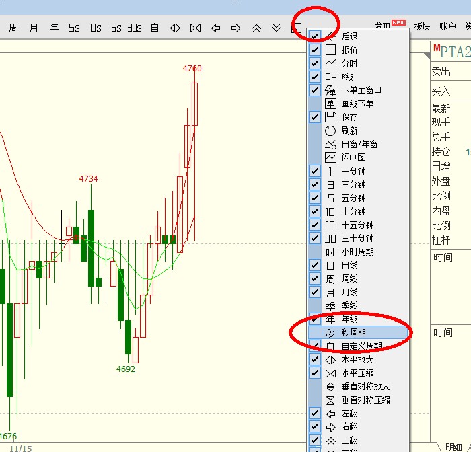Click the custom period (自) toolbar button
Image resolution: width=471 pixels, height=452 pixels.
pos(155,28)
